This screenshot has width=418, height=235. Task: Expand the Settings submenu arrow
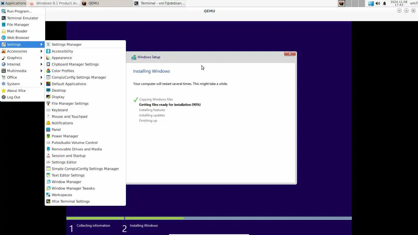pos(41,44)
